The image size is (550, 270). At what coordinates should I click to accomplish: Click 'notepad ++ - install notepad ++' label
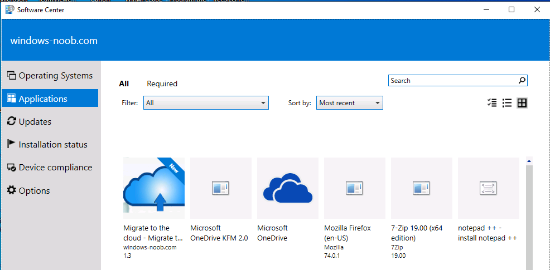click(488, 233)
